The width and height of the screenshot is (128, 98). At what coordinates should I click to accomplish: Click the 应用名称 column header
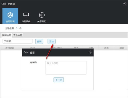pyautogui.click(x=10, y=48)
